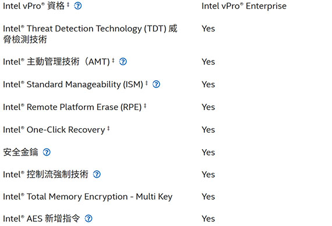Click footnote dagger beside (AMT) label
The width and height of the screenshot is (332, 226).
coord(113,60)
